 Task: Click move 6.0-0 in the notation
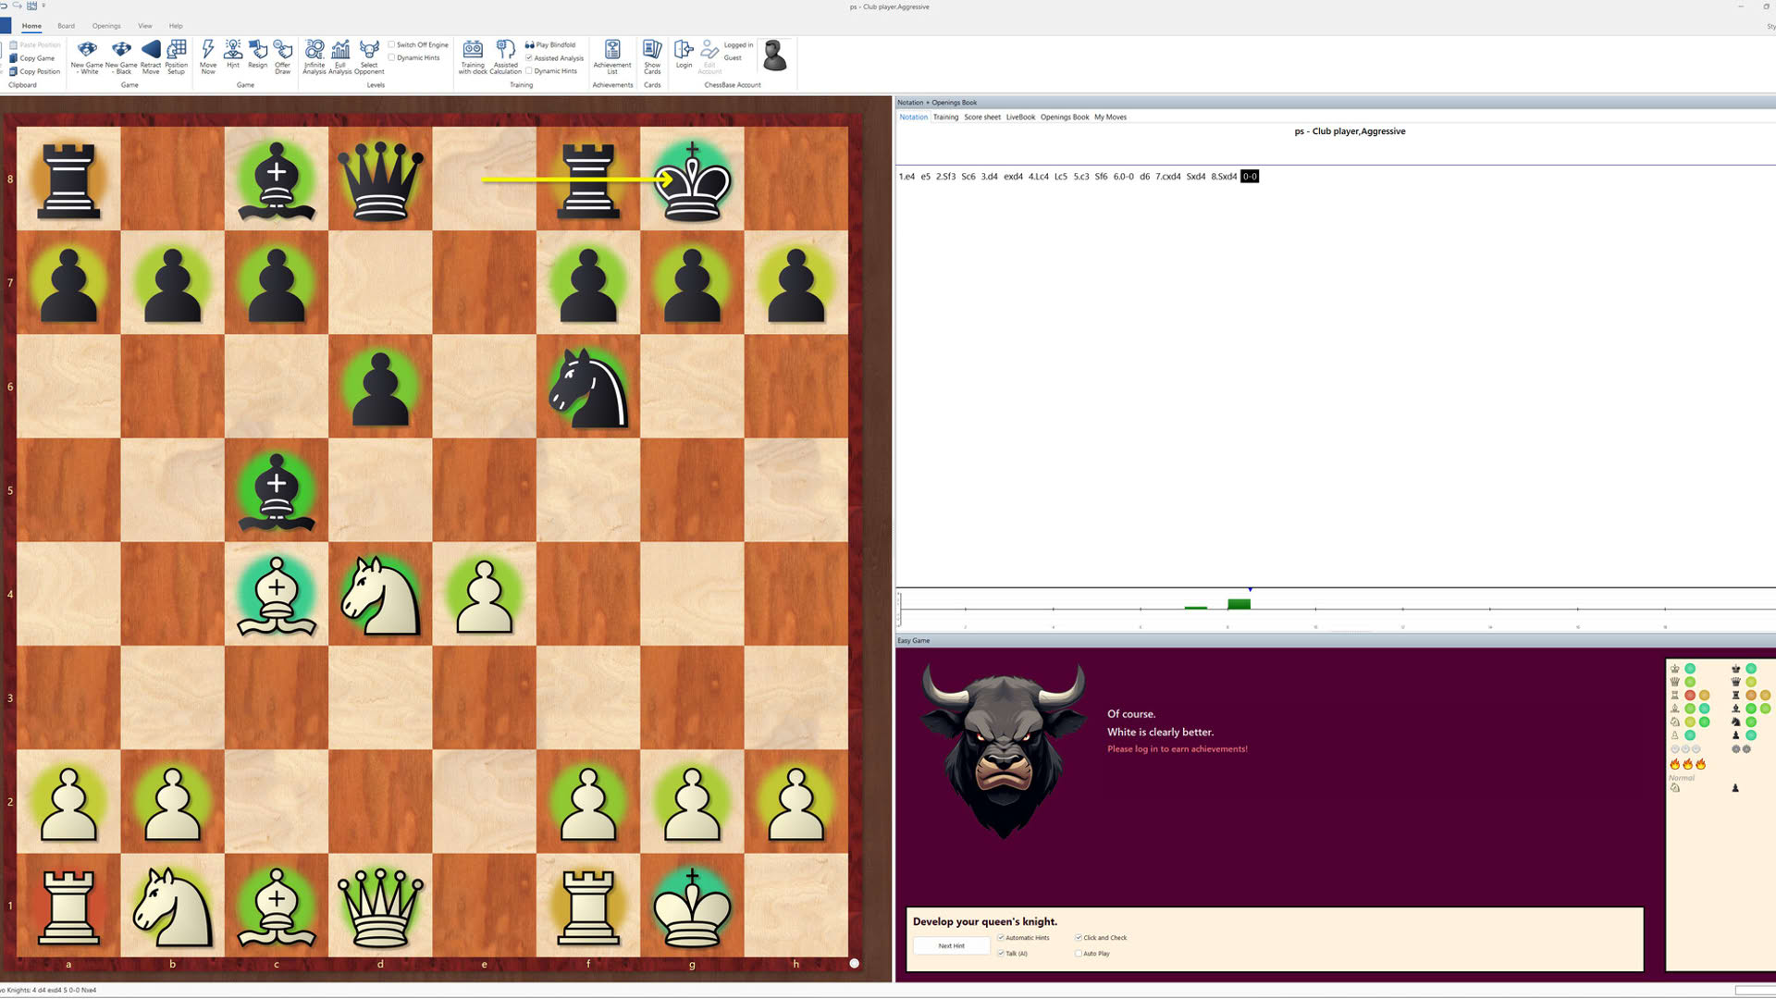click(1123, 177)
